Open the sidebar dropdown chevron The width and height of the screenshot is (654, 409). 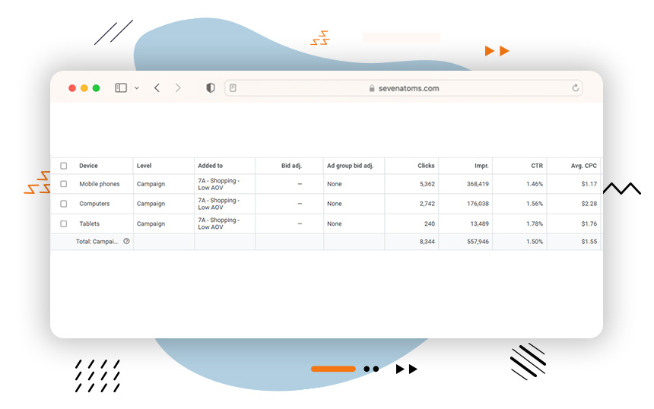(137, 88)
